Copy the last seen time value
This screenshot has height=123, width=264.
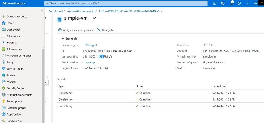[x=110, y=57]
